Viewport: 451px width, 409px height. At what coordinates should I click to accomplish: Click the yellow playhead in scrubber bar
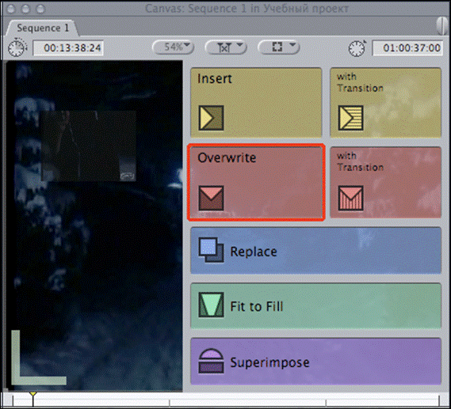click(33, 399)
